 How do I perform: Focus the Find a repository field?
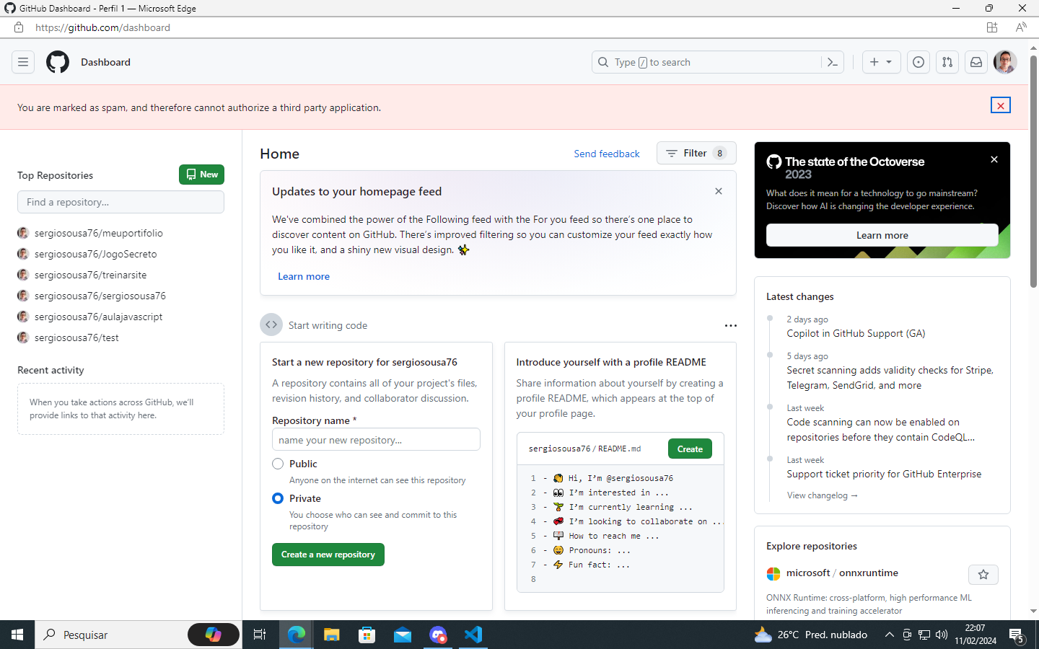pyautogui.click(x=120, y=202)
